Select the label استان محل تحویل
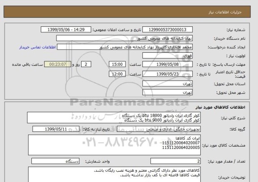The height and width of the screenshot is (182, 258). [229, 84]
